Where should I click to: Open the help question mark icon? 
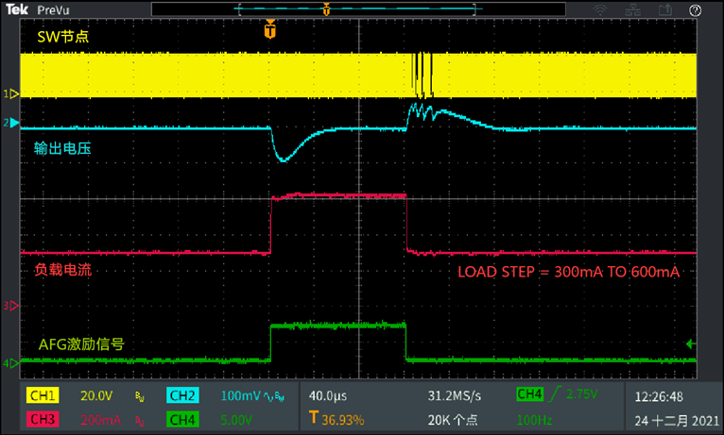(x=695, y=10)
